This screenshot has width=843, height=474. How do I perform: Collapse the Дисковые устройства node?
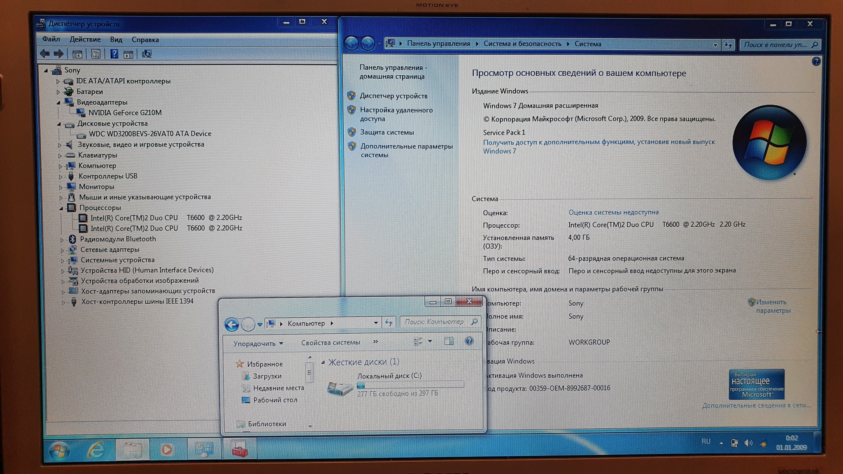pos(59,123)
